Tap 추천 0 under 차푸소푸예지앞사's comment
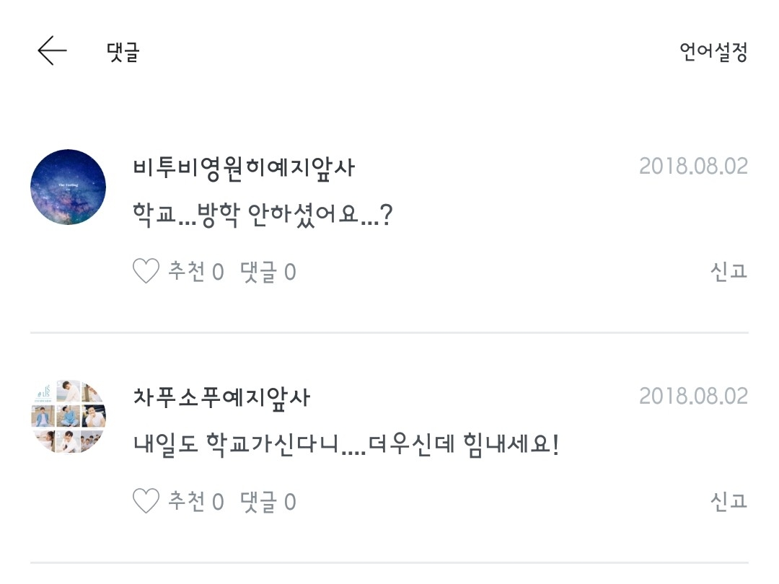Viewport: 779px width, 584px height. tap(195, 501)
